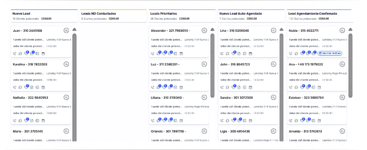Image resolution: width=367 pixels, height=150 pixels.
Task: Click assign-user icon on Maria's card
Action: tap(66, 131)
